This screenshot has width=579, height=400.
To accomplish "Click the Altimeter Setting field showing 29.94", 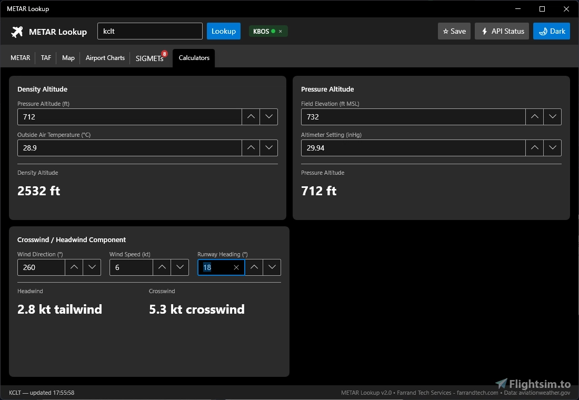I will [x=413, y=148].
